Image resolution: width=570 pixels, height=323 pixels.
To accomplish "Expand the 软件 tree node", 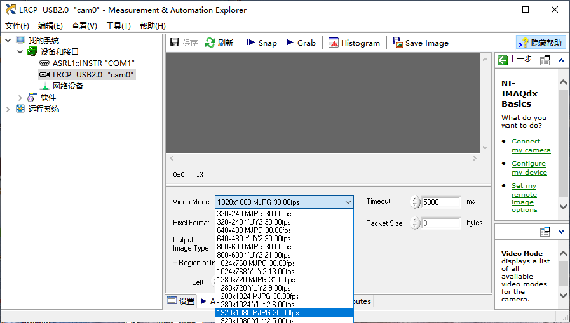I will [20, 98].
